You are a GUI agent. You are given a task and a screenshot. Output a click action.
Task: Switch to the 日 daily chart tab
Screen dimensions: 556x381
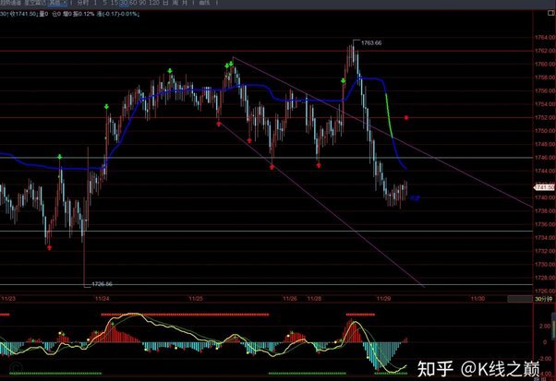coord(165,3)
